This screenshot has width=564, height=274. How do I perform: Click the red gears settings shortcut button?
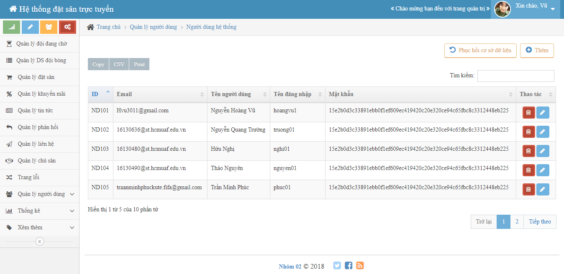point(67,27)
